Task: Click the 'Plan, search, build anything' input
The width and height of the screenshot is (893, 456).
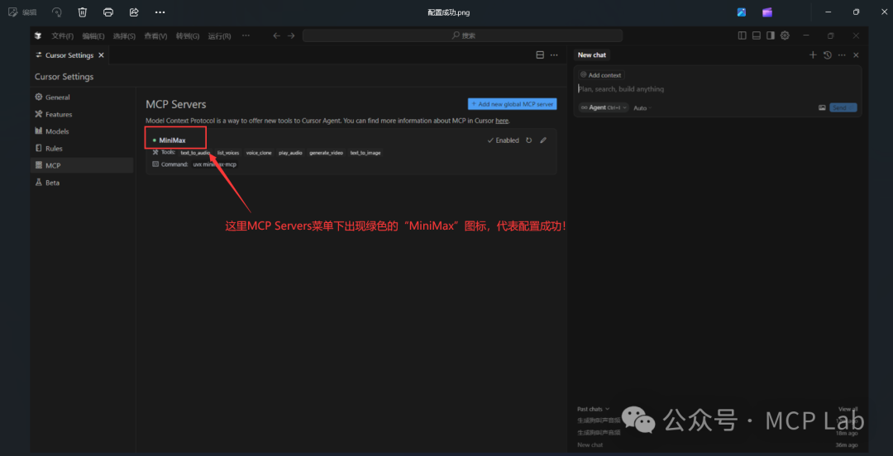Action: coord(718,89)
